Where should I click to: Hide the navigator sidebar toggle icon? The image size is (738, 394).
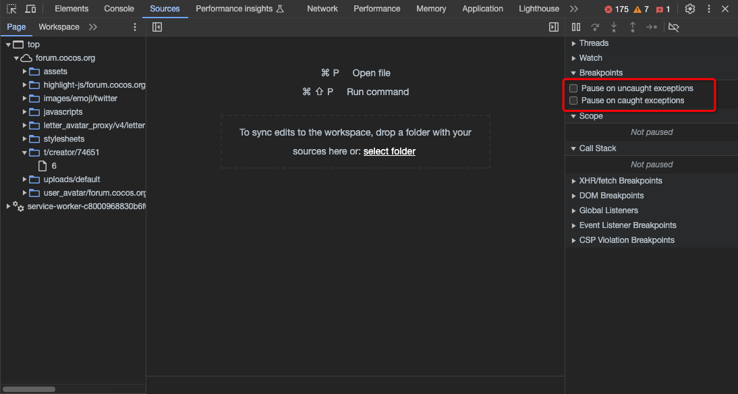pos(157,27)
